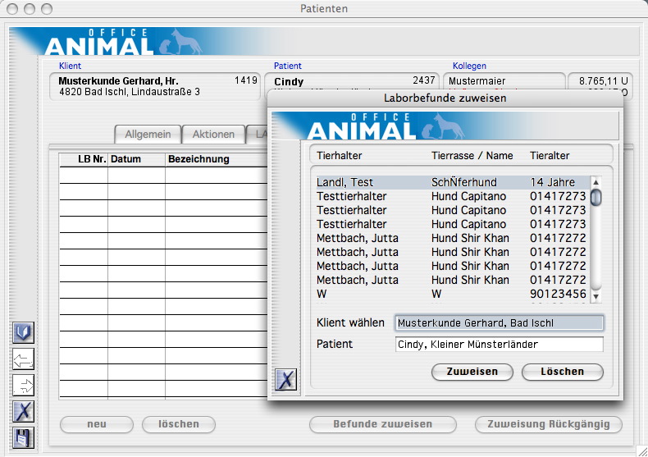Switch to the Allgemein tab
The height and width of the screenshot is (457, 648).
[148, 135]
